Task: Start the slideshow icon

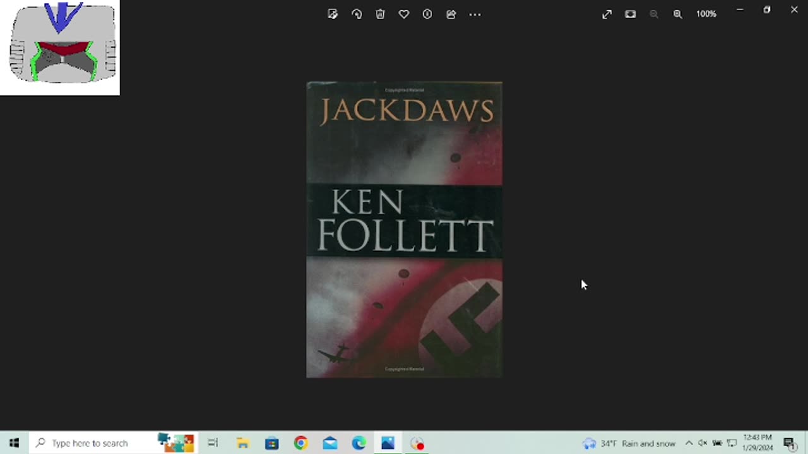Action: [630, 14]
